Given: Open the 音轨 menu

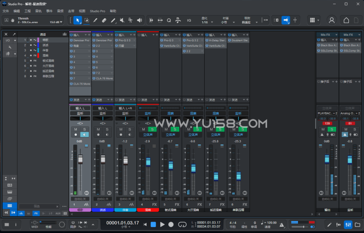Looking at the screenshot, I should click(38, 11).
